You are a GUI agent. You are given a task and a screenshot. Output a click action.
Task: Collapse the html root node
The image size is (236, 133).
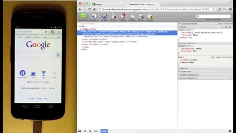(x=79, y=26)
